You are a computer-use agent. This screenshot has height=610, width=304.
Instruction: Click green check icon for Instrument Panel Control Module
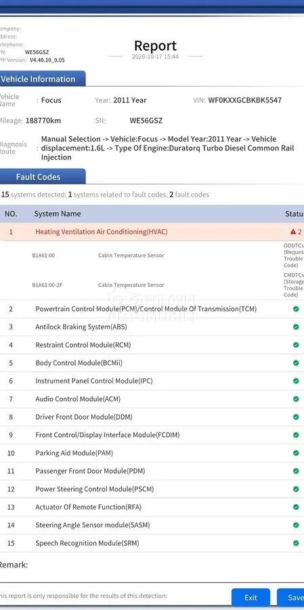tap(296, 381)
